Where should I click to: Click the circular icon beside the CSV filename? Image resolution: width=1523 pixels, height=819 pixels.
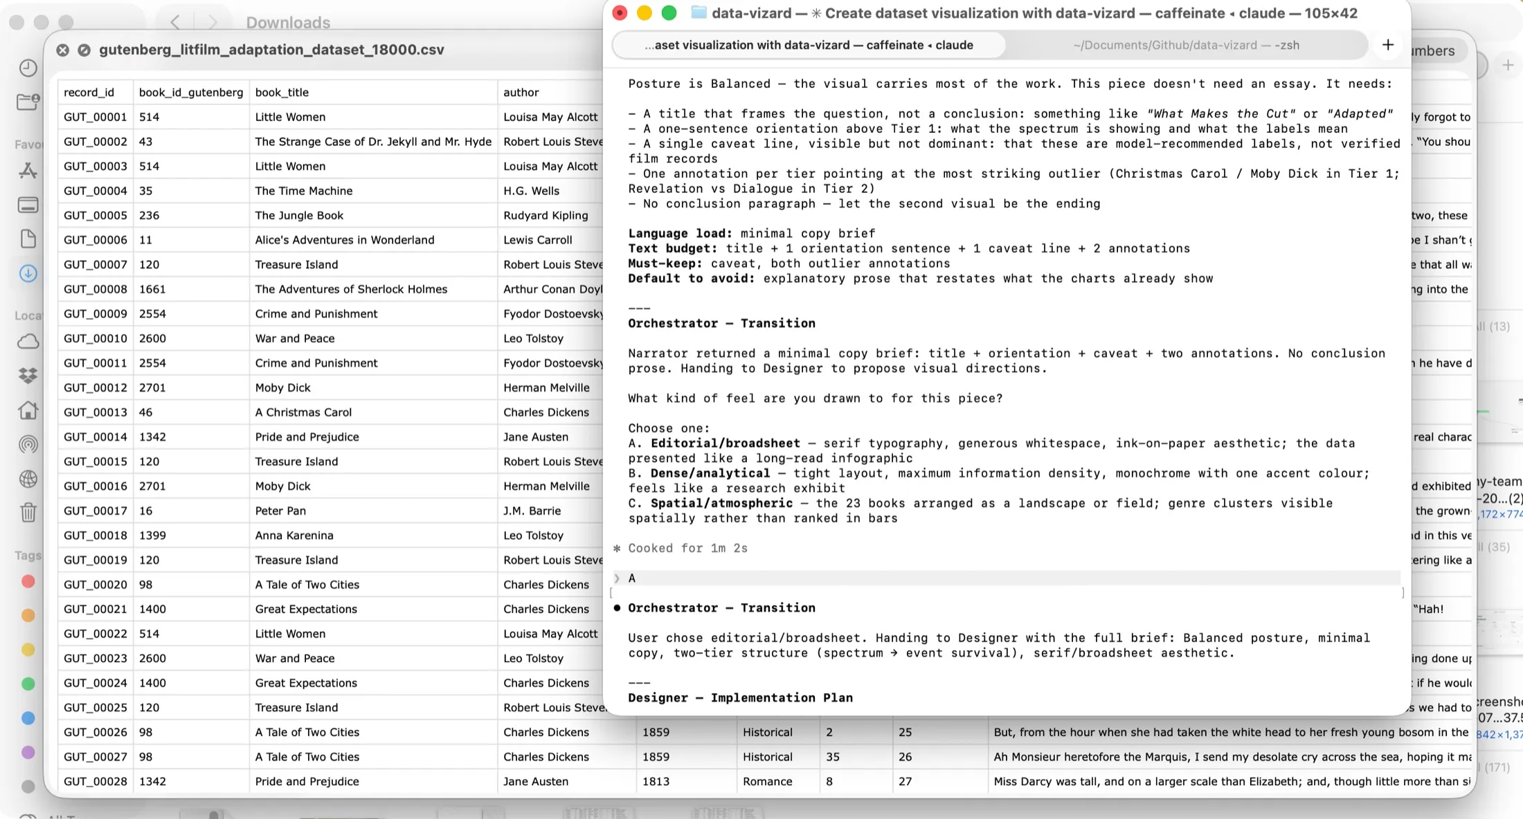point(84,50)
